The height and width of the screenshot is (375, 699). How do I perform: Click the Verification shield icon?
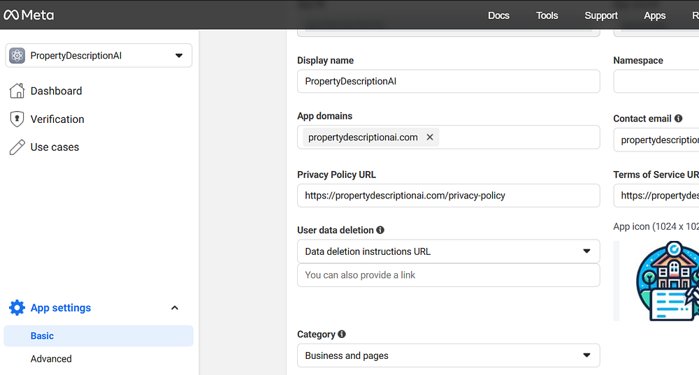click(17, 119)
